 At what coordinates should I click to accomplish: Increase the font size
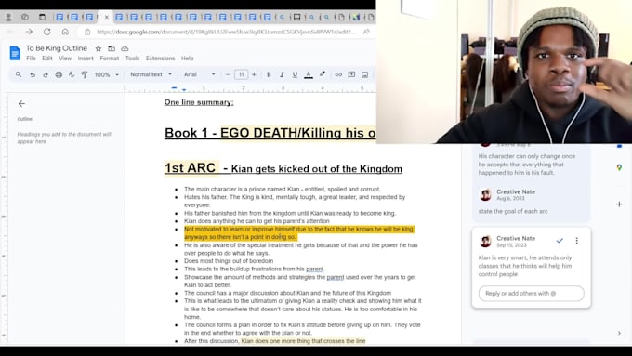(254, 74)
